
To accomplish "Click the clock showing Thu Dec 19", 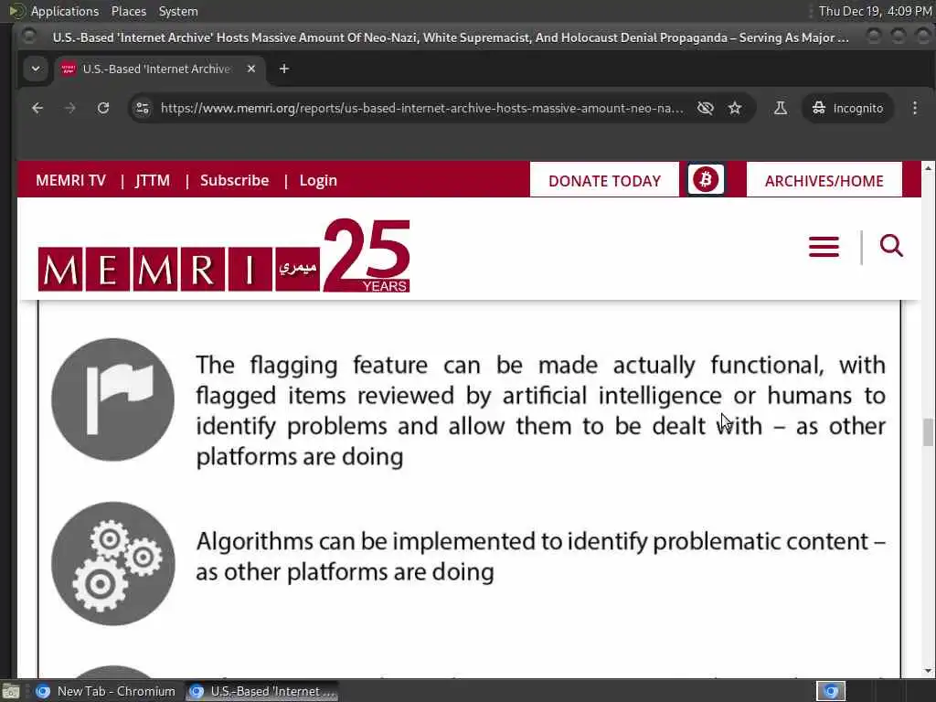I will [875, 11].
